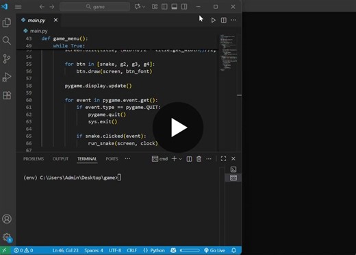Select second cmd terminal in list
Image resolution: width=356 pixels, height=255 pixels.
[233, 178]
